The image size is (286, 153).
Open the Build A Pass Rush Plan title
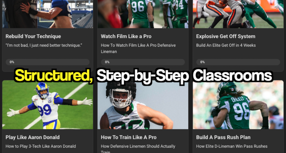tap(223, 137)
